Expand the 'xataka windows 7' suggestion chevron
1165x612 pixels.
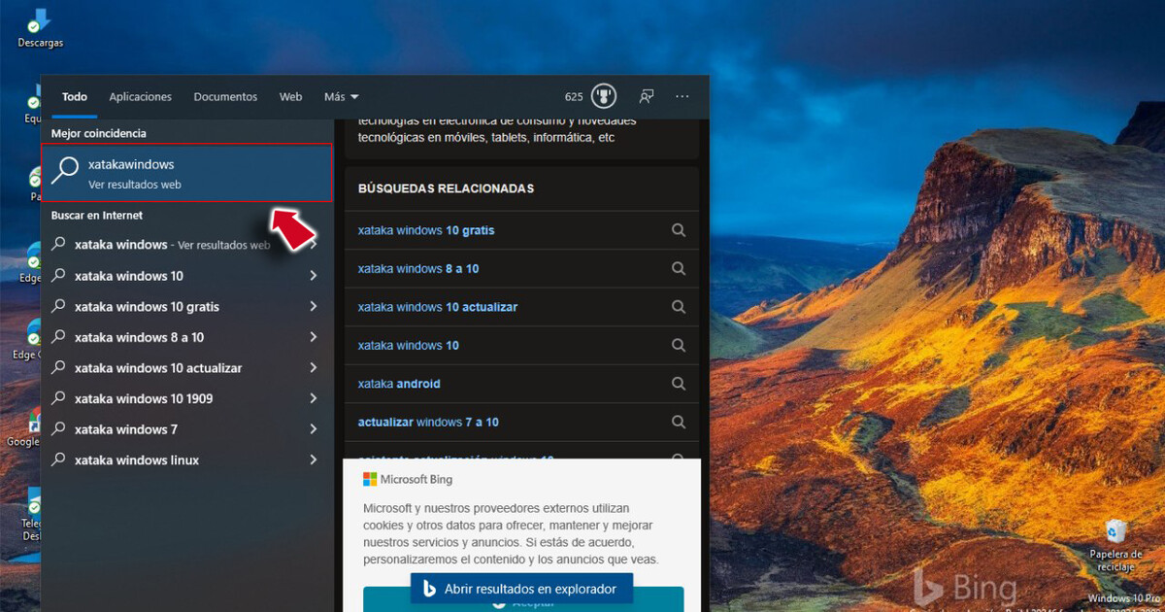coord(313,429)
